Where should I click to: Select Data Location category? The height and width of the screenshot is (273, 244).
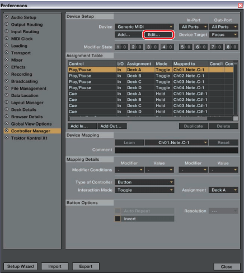[25, 95]
